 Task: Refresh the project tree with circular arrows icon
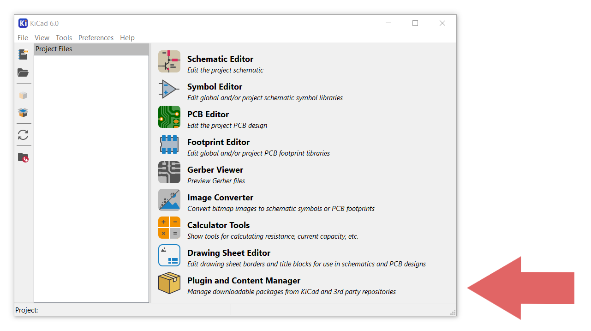click(23, 135)
